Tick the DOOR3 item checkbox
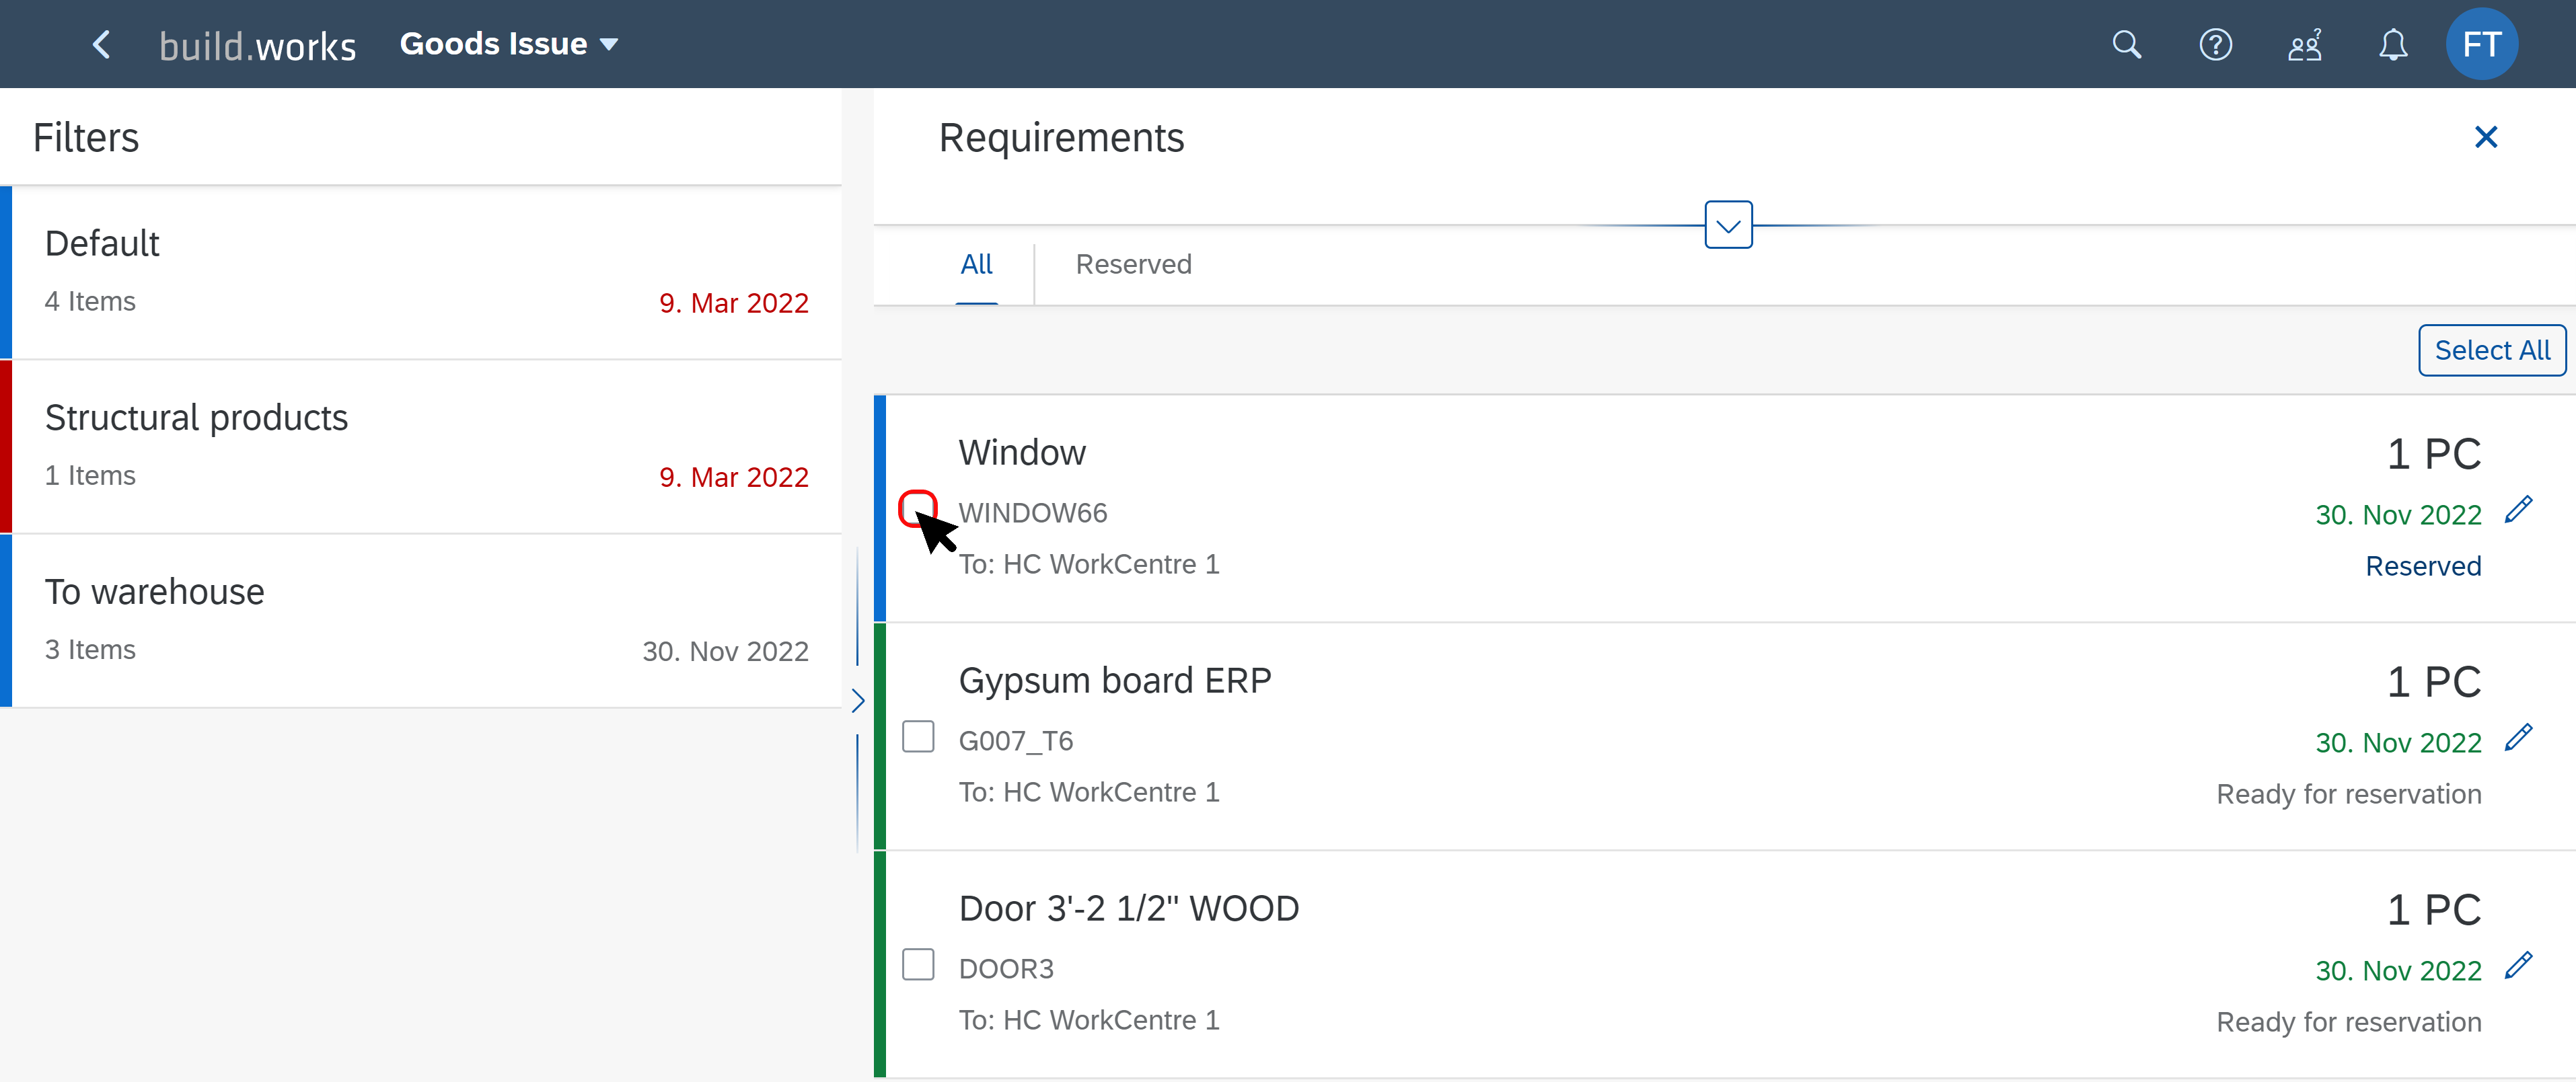The width and height of the screenshot is (2576, 1082). point(917,964)
